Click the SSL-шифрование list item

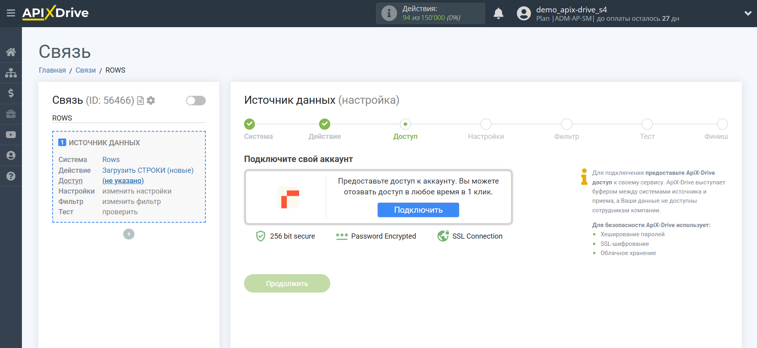pyautogui.click(x=625, y=244)
